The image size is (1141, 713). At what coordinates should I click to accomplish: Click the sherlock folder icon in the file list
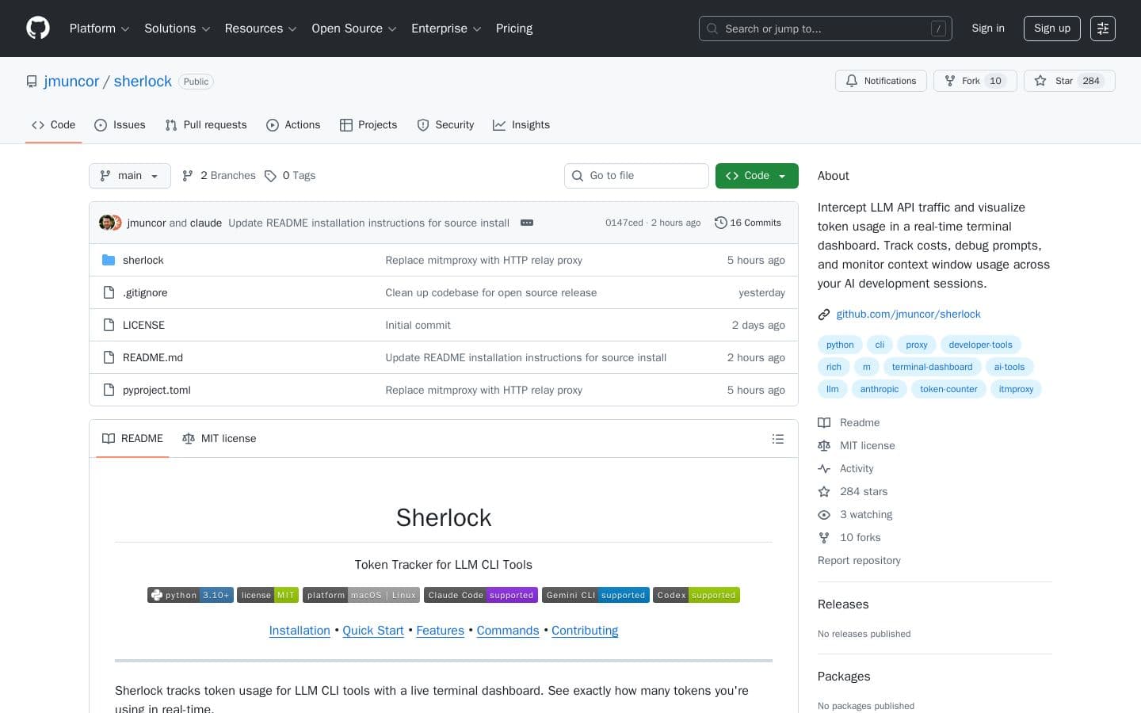(x=109, y=260)
